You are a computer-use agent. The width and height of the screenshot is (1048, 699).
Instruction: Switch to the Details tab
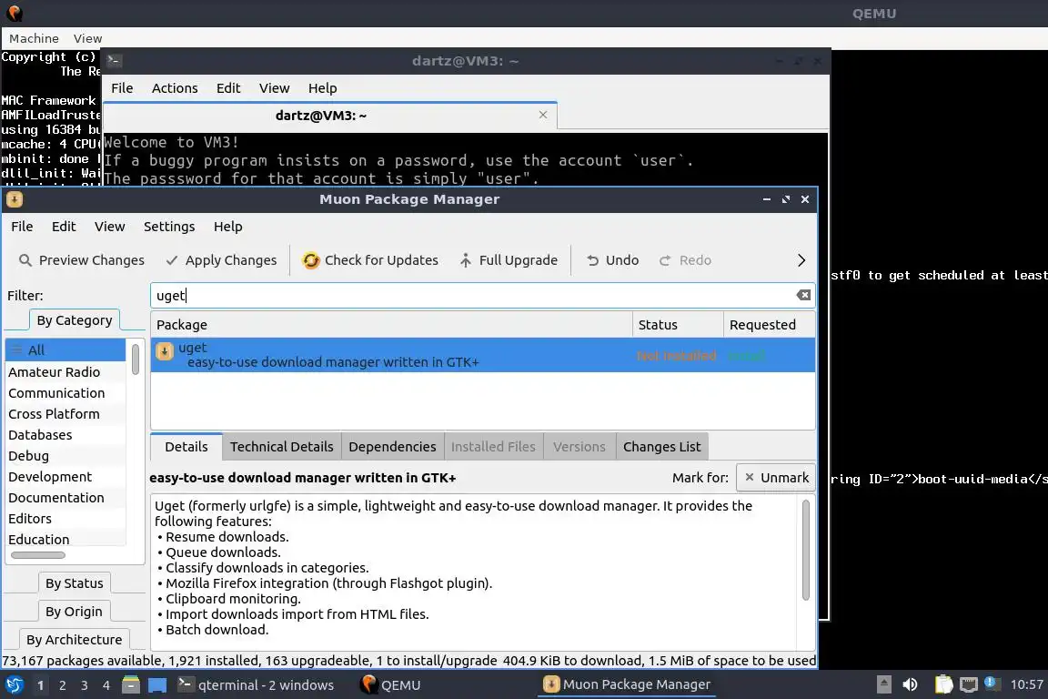click(x=186, y=447)
